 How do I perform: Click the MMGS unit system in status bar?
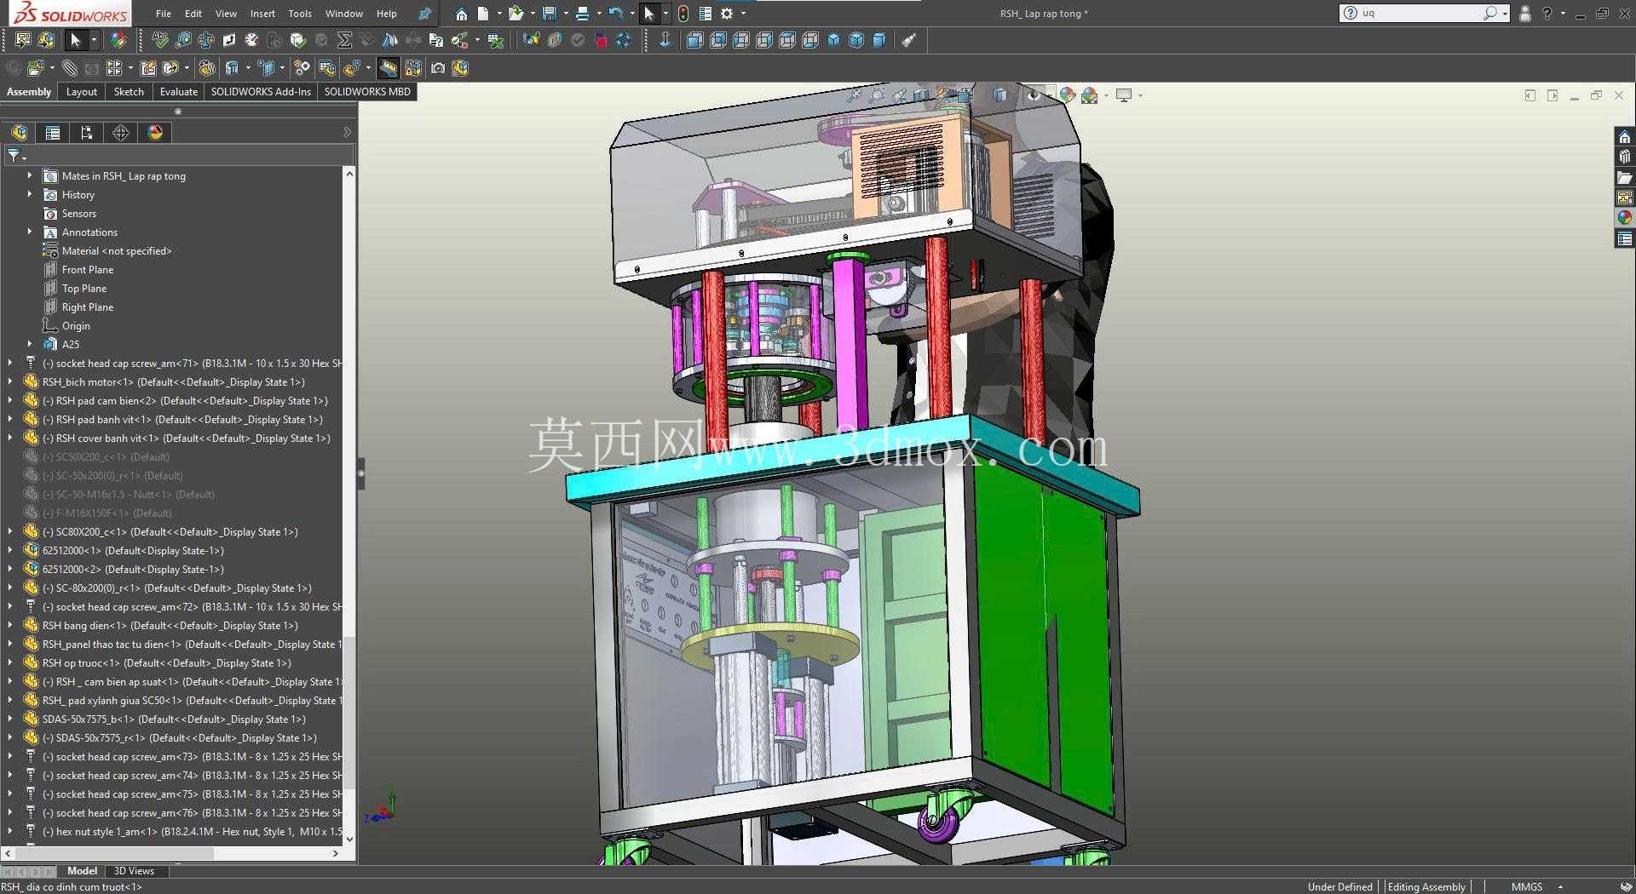click(1526, 886)
